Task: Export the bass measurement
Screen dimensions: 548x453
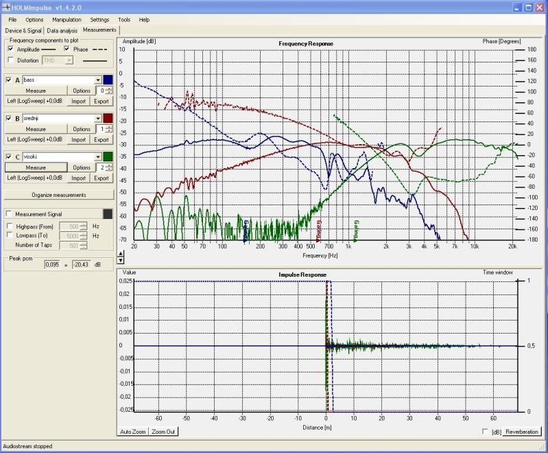Action: coord(102,101)
